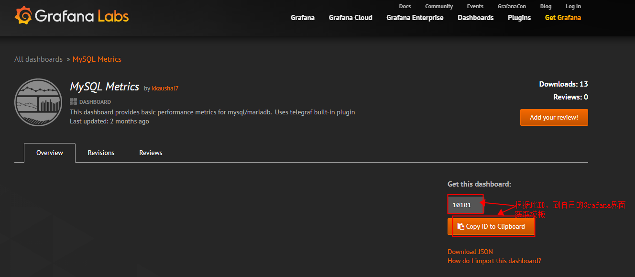Go to All dashboards breadcrumb
635x277 pixels.
point(38,59)
